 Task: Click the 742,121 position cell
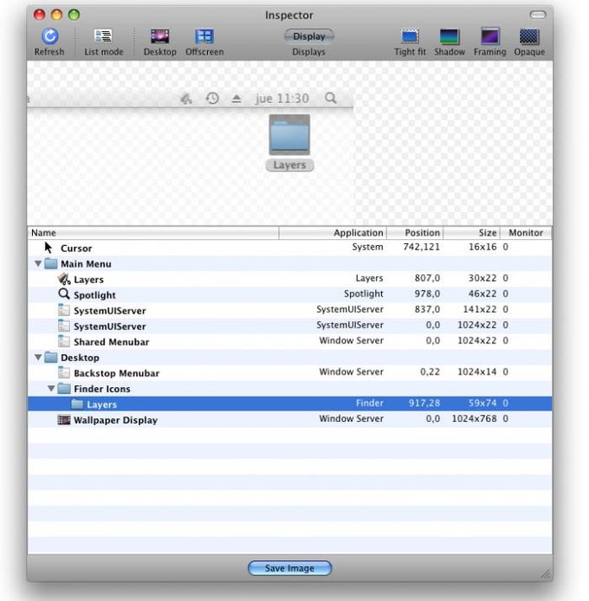[x=421, y=247]
